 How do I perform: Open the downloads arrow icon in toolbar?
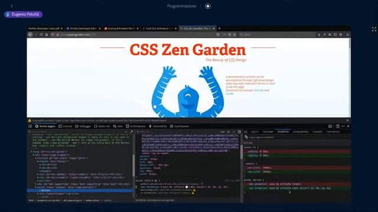[x=319, y=35]
